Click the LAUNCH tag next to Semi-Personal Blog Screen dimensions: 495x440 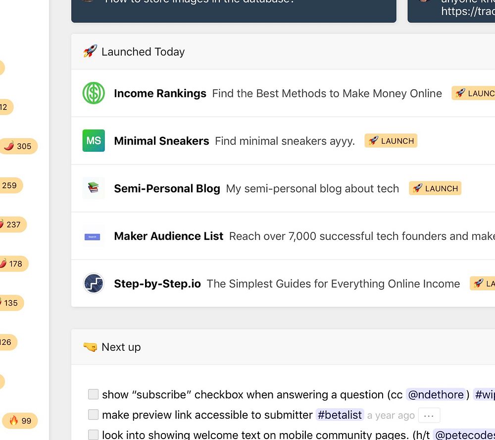(435, 188)
